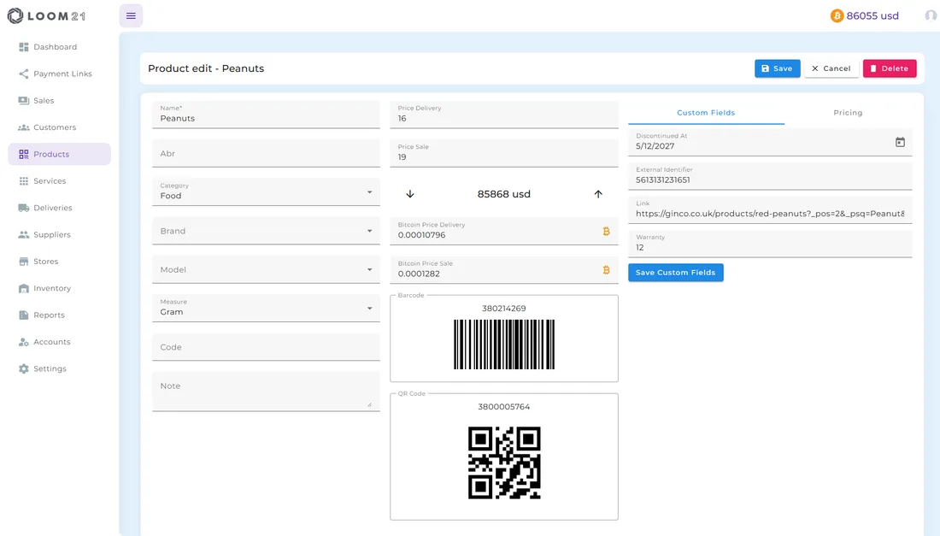940x536 pixels.
Task: Go to Customers in the sidebar
Action: (59, 127)
